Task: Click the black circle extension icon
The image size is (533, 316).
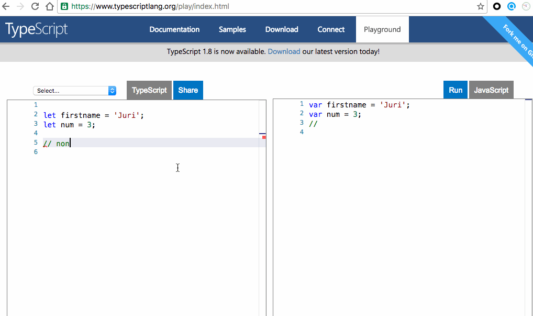Action: pyautogui.click(x=497, y=7)
